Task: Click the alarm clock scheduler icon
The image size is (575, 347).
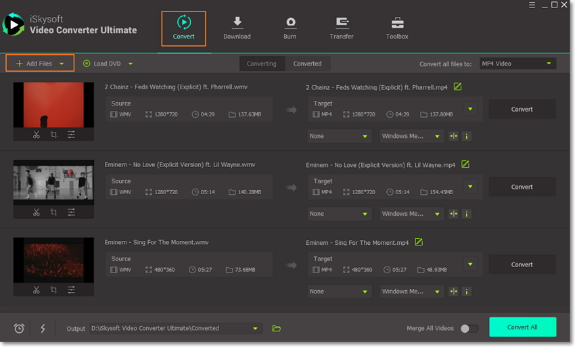Action: pyautogui.click(x=20, y=328)
